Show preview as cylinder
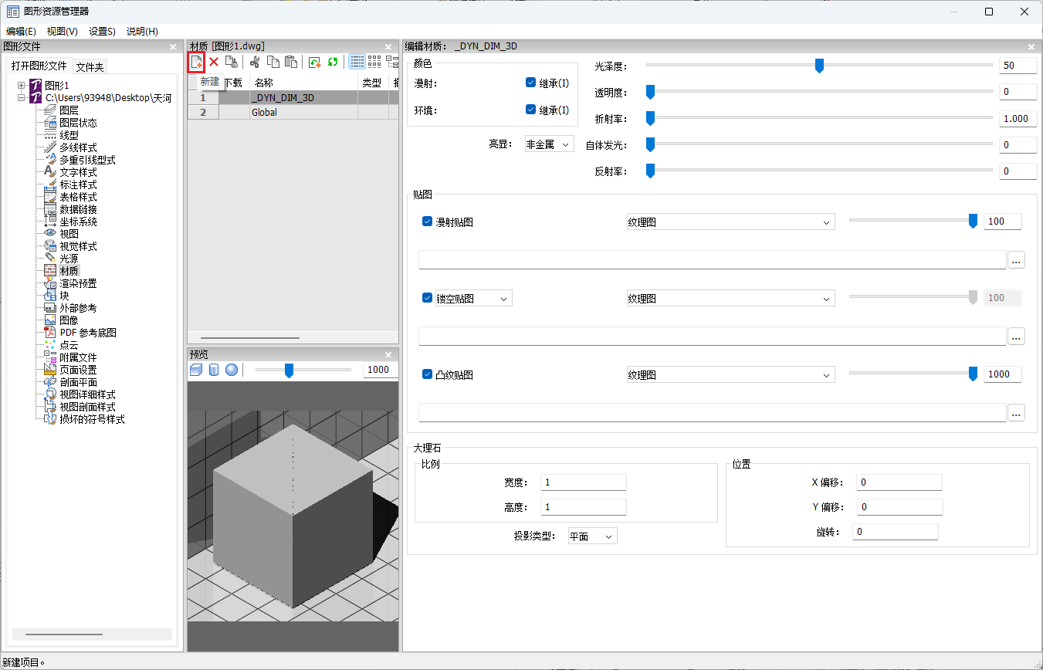Image resolution: width=1043 pixels, height=670 pixels. tap(214, 370)
